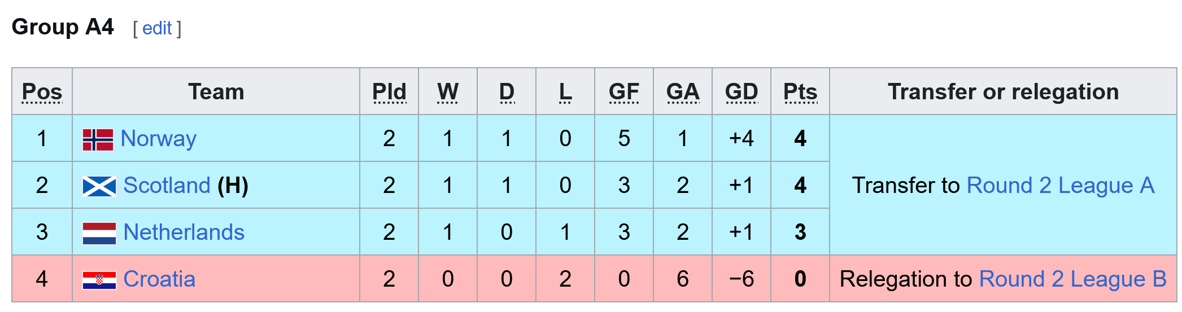Click the Scotland flag icon
Viewport: 1182px width, 312px height.
pyautogui.click(x=99, y=186)
